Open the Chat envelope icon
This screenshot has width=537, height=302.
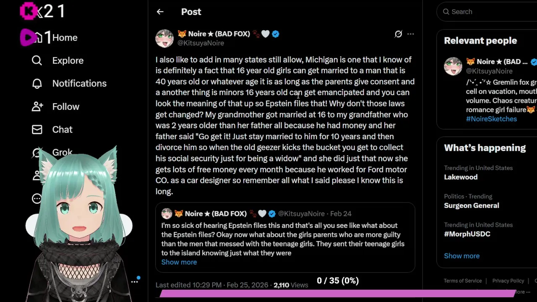pyautogui.click(x=37, y=130)
